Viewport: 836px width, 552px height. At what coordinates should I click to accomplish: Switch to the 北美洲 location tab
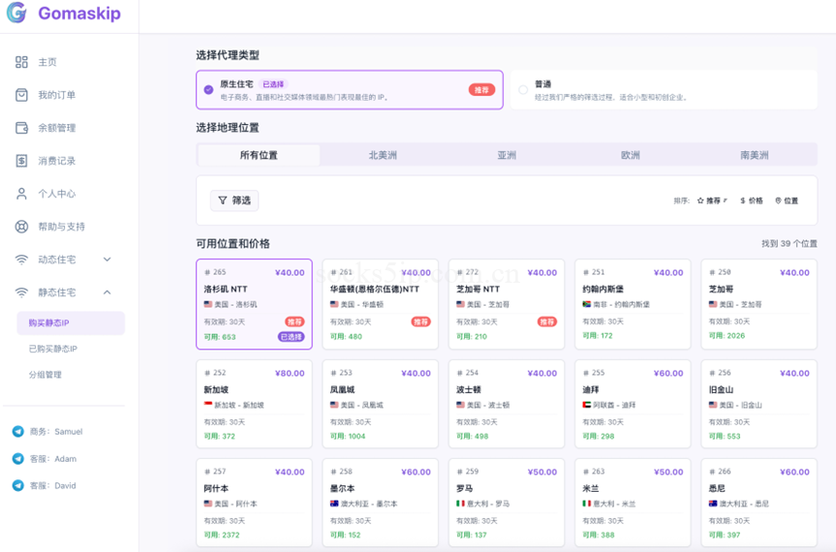pos(383,155)
